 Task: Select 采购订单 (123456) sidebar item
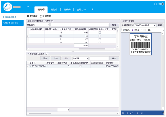13,23
